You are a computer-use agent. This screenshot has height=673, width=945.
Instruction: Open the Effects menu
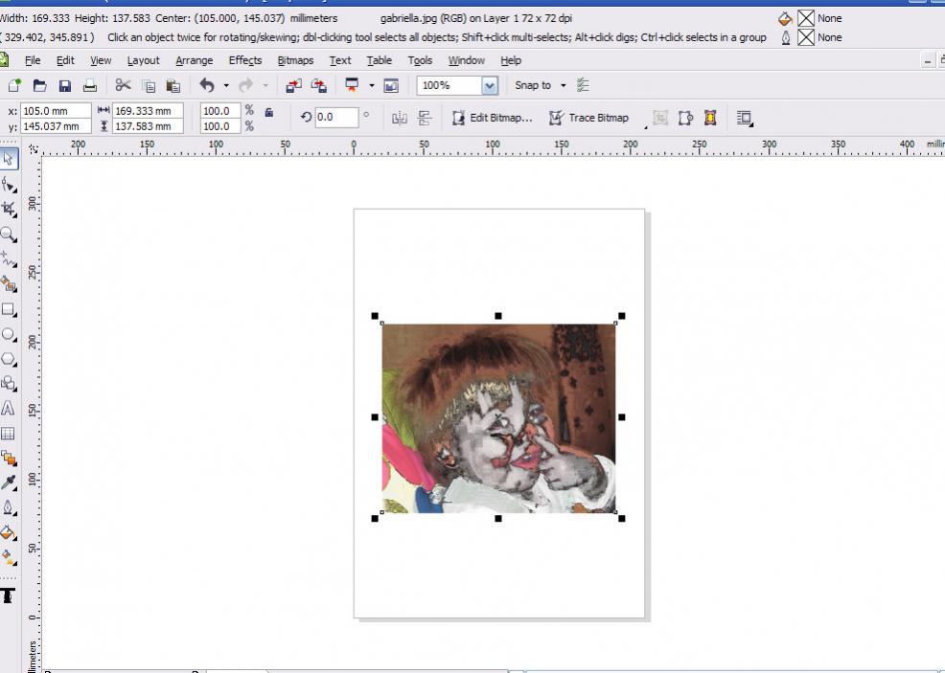click(x=245, y=61)
